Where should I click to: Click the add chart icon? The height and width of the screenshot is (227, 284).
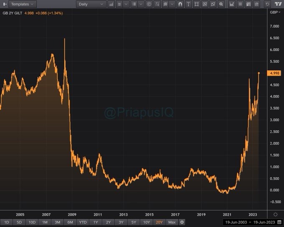click(232, 4)
